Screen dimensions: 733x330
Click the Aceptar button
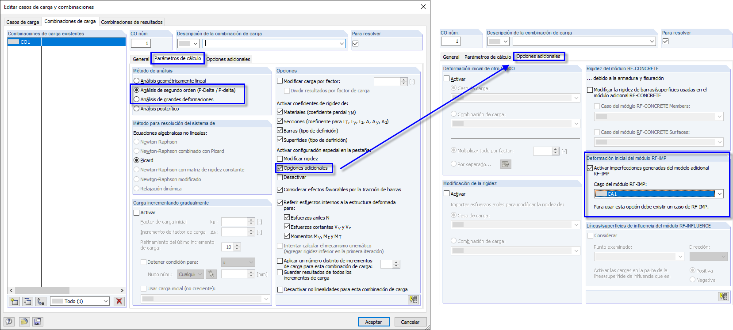pos(374,322)
